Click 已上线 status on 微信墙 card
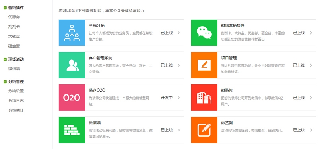This screenshot has height=149, width=318. click(167, 130)
